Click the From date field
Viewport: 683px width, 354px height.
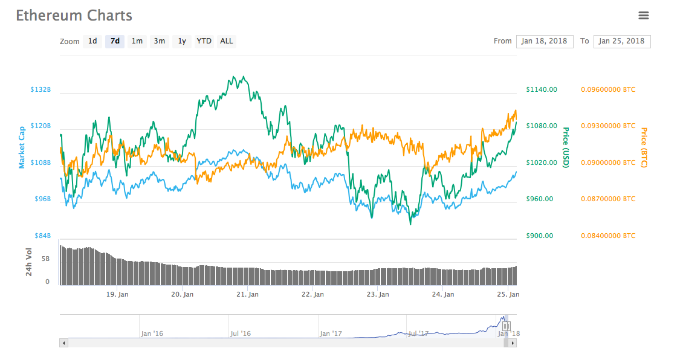coord(544,41)
